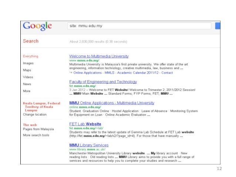Open MMU Library Services result
The width and height of the screenshot is (236, 177).
pyautogui.click(x=89, y=145)
